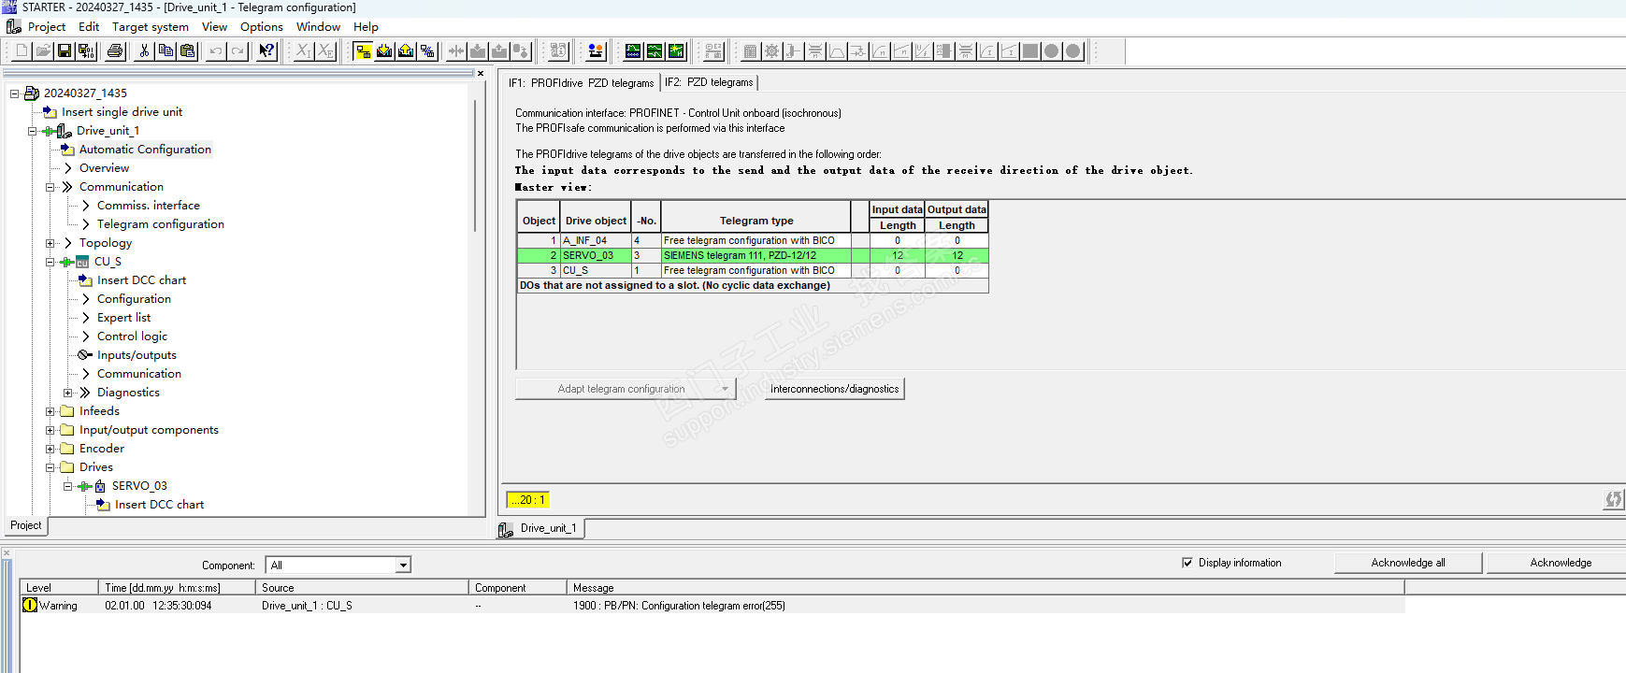Click the Drive_unit_1 window tab at bottom
Viewport: 1626px width, 673px height.
540,529
